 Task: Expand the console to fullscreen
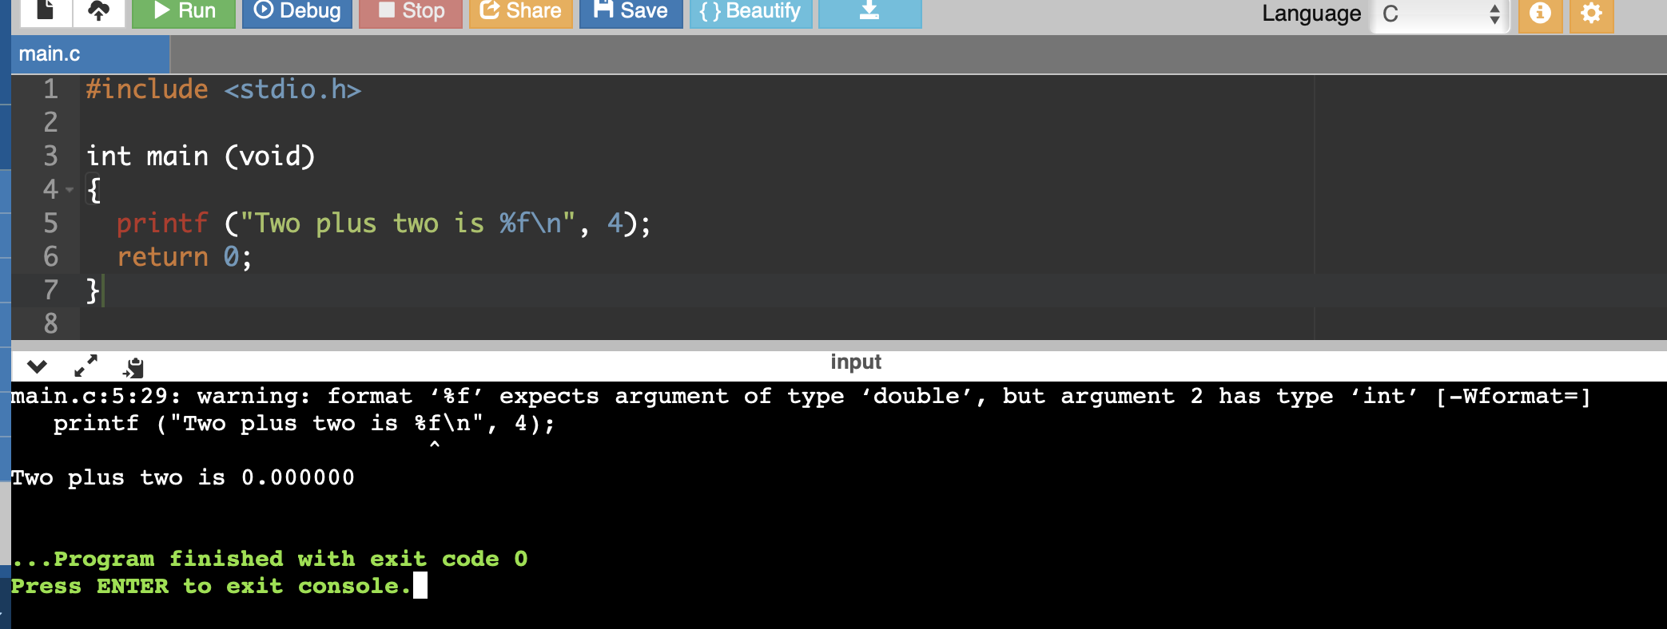tap(86, 366)
